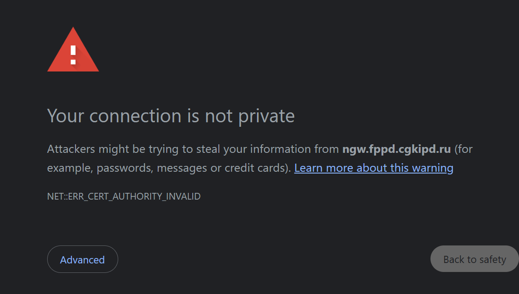519x294 pixels.
Task: Click the word 'example,' starting the second line
Action: [70, 168]
